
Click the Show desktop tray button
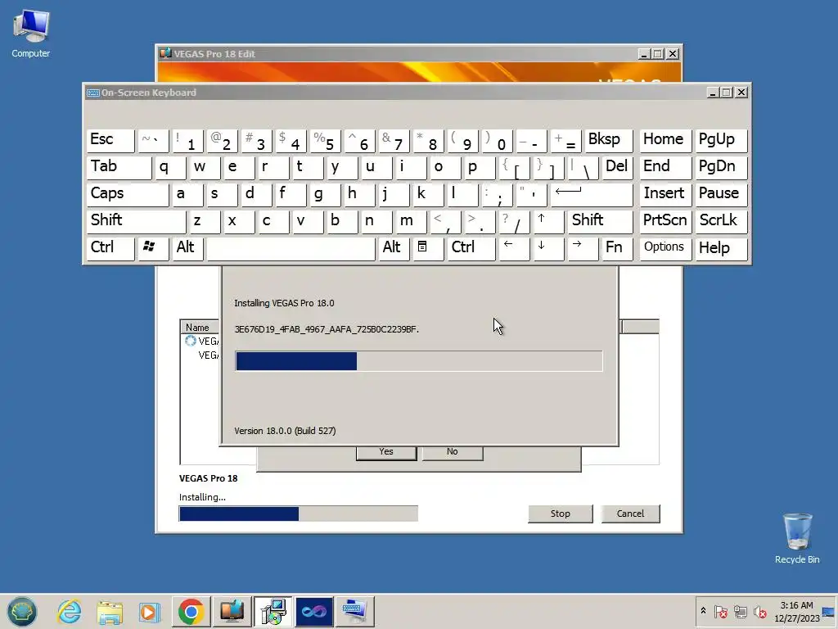click(x=829, y=611)
